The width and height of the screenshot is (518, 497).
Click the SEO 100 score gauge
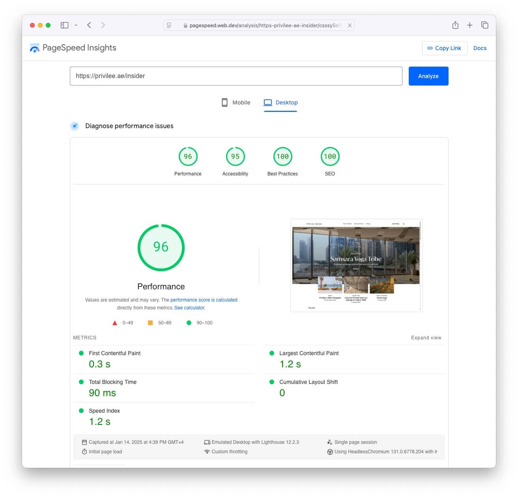point(330,156)
